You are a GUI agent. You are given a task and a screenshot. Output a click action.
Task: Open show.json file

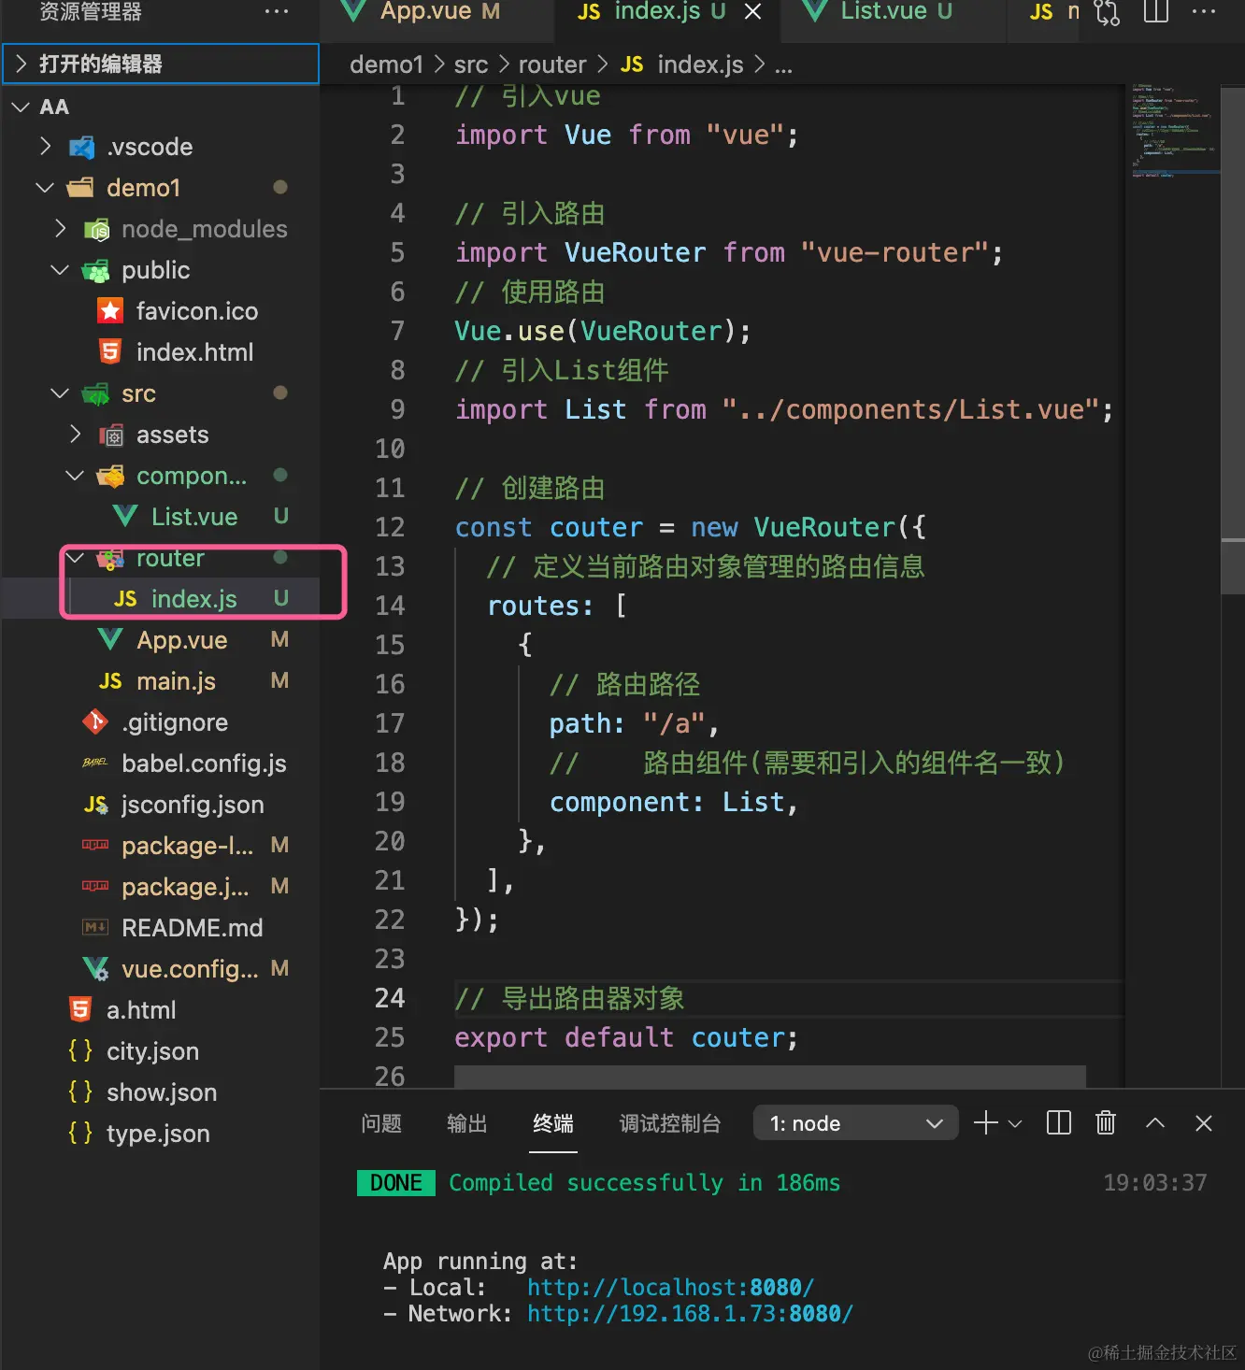[x=161, y=1092]
